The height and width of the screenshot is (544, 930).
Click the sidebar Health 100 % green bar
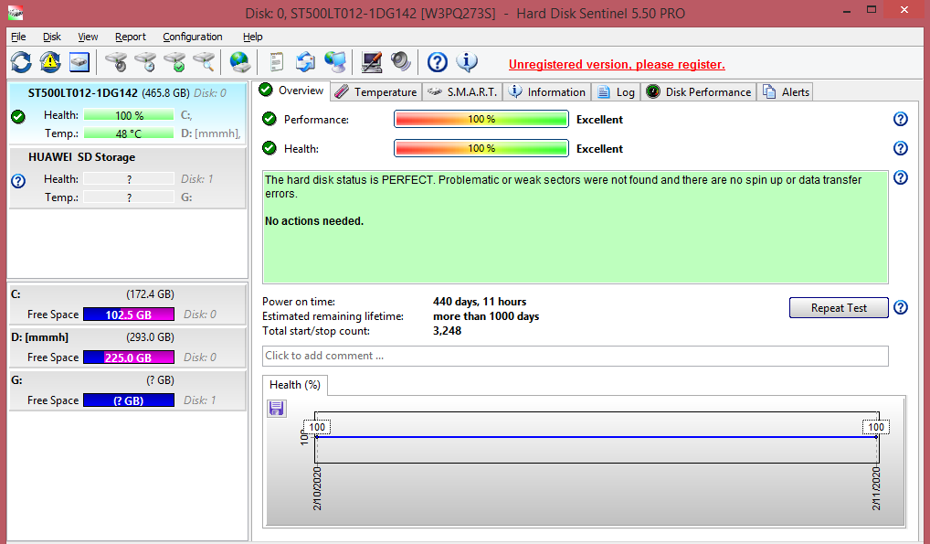[x=129, y=115]
